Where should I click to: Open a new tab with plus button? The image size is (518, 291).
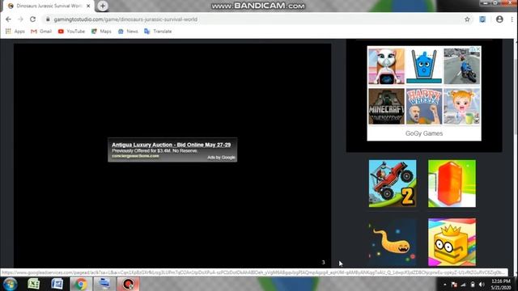click(103, 6)
